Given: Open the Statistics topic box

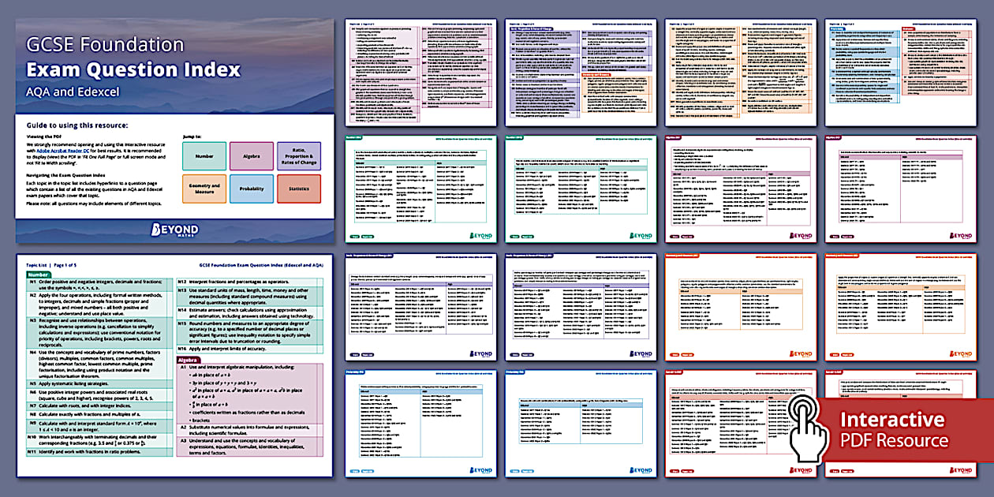Looking at the screenshot, I should (x=298, y=189).
